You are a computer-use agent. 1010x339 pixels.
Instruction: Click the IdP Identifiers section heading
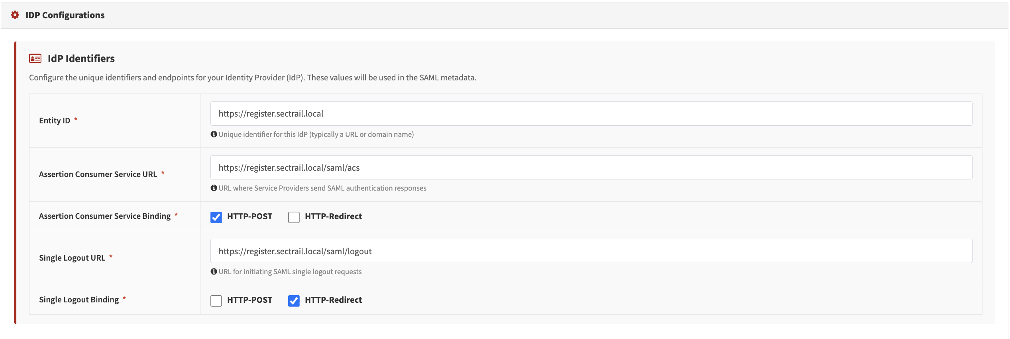(81, 58)
